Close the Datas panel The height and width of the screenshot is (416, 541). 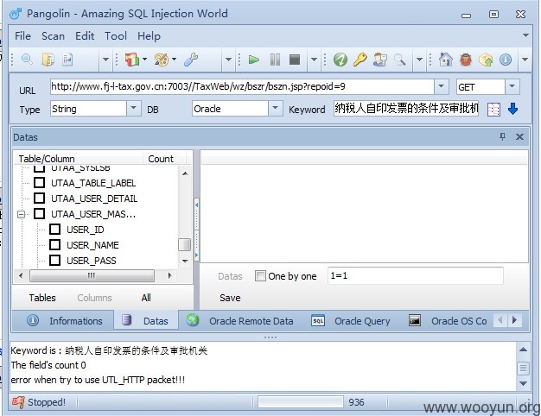519,137
